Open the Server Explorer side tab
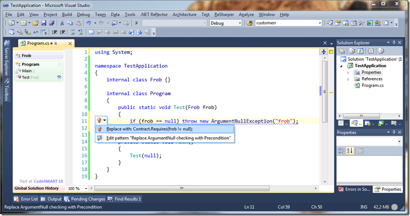 point(7,59)
